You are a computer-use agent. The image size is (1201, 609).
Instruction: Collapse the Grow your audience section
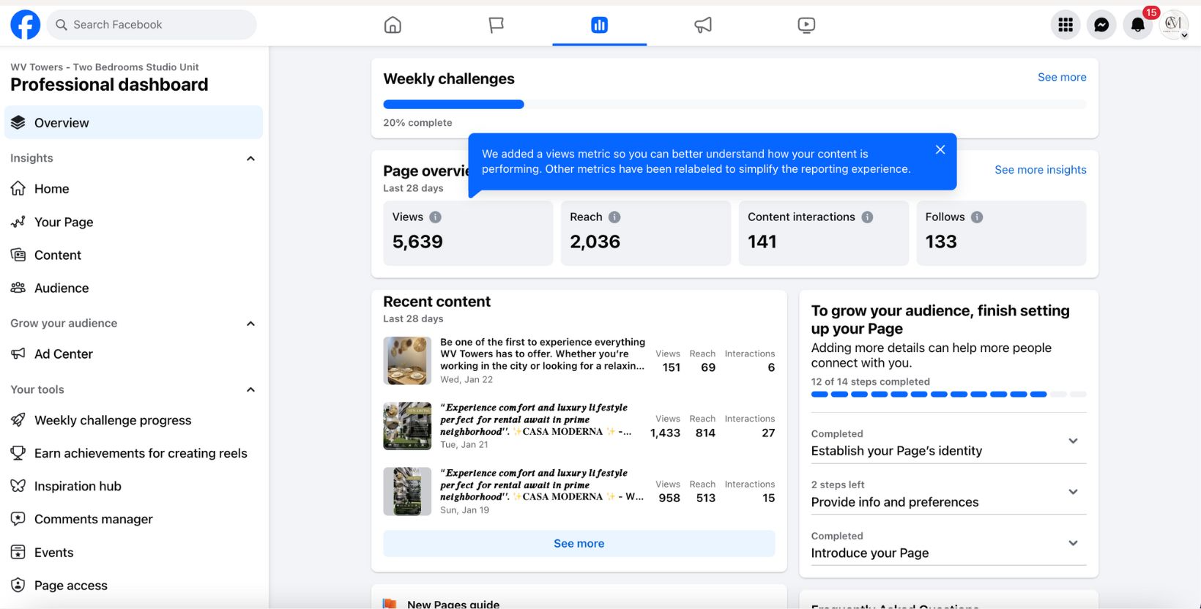(250, 324)
